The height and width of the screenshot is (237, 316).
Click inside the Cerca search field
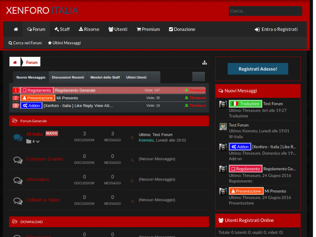click(265, 11)
